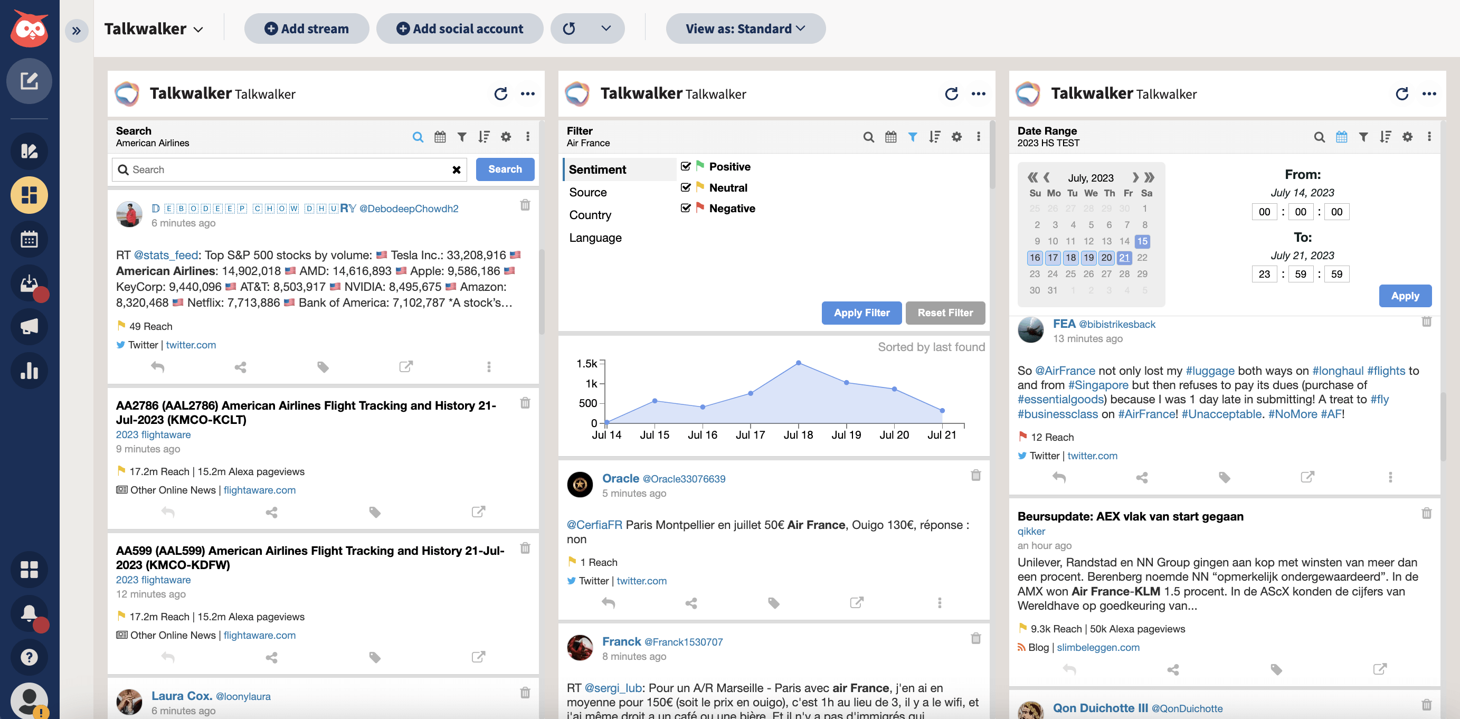Open the Notifications bell icon in sidebar

point(29,613)
